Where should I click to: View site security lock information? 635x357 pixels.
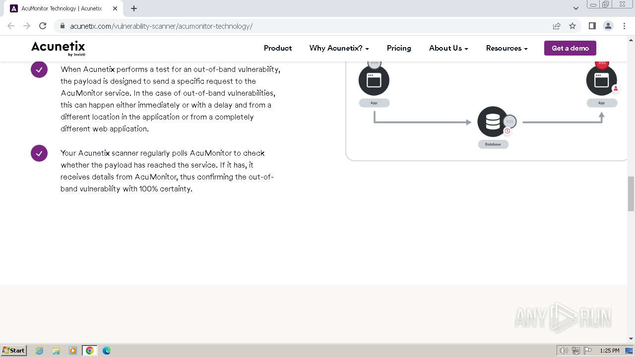[62, 26]
